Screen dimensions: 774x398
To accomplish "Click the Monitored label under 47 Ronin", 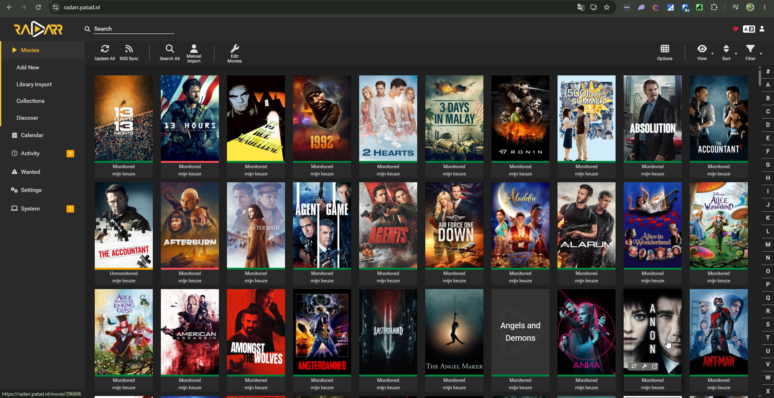I will point(520,167).
